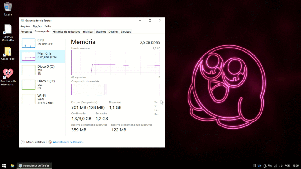Select the Desempenho tab
301x169 pixels.
(x=42, y=31)
